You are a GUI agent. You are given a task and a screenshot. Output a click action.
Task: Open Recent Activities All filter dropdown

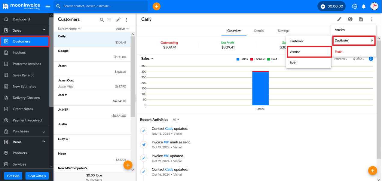176,120
